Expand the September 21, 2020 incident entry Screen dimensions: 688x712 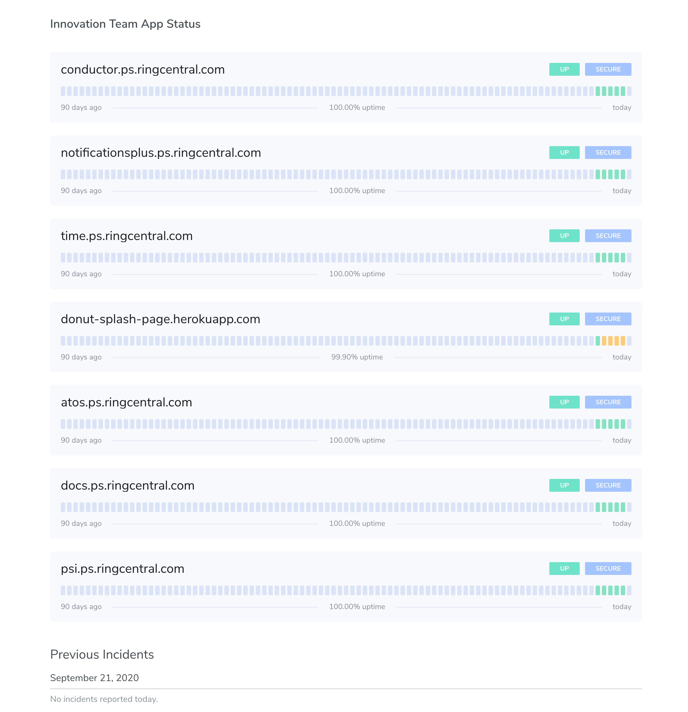(x=94, y=678)
